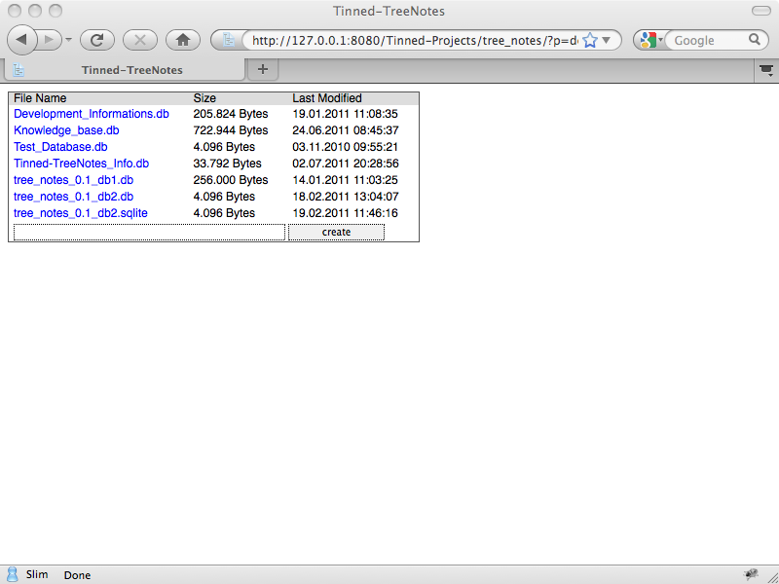Select date 03.11.2010 09:55:21

coord(346,147)
